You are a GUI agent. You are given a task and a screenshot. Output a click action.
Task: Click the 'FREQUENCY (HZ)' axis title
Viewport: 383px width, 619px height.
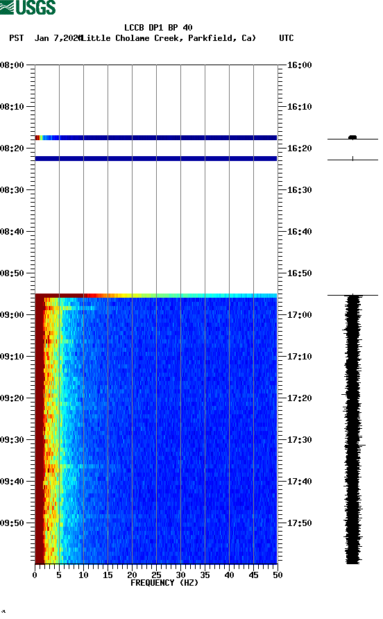click(x=164, y=583)
